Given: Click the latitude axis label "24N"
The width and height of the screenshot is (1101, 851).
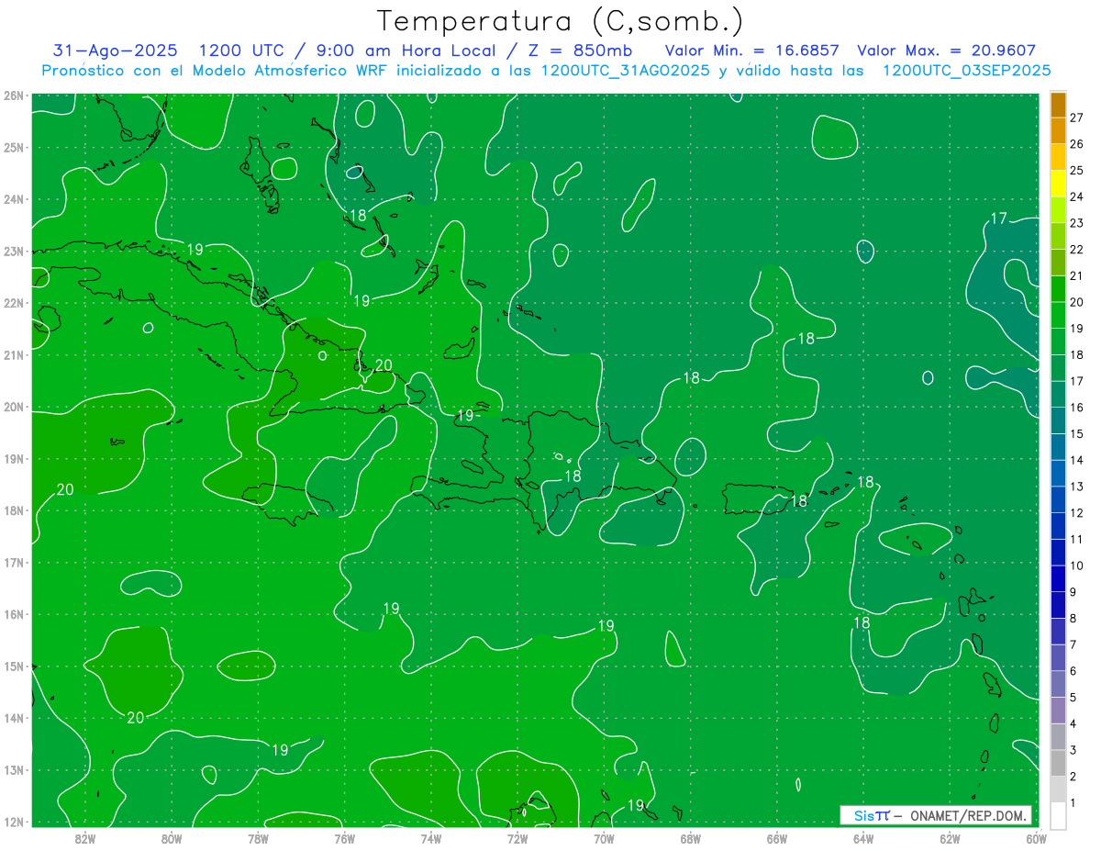Looking at the screenshot, I should pos(13,199).
